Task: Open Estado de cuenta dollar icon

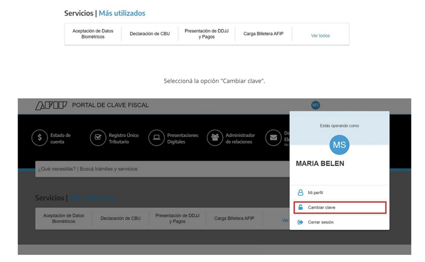Action: pos(39,138)
